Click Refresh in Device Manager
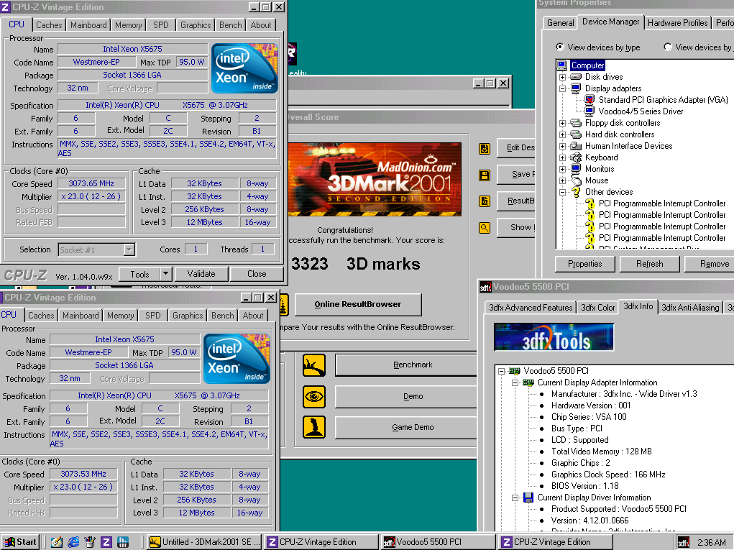The image size is (734, 550). tap(649, 264)
